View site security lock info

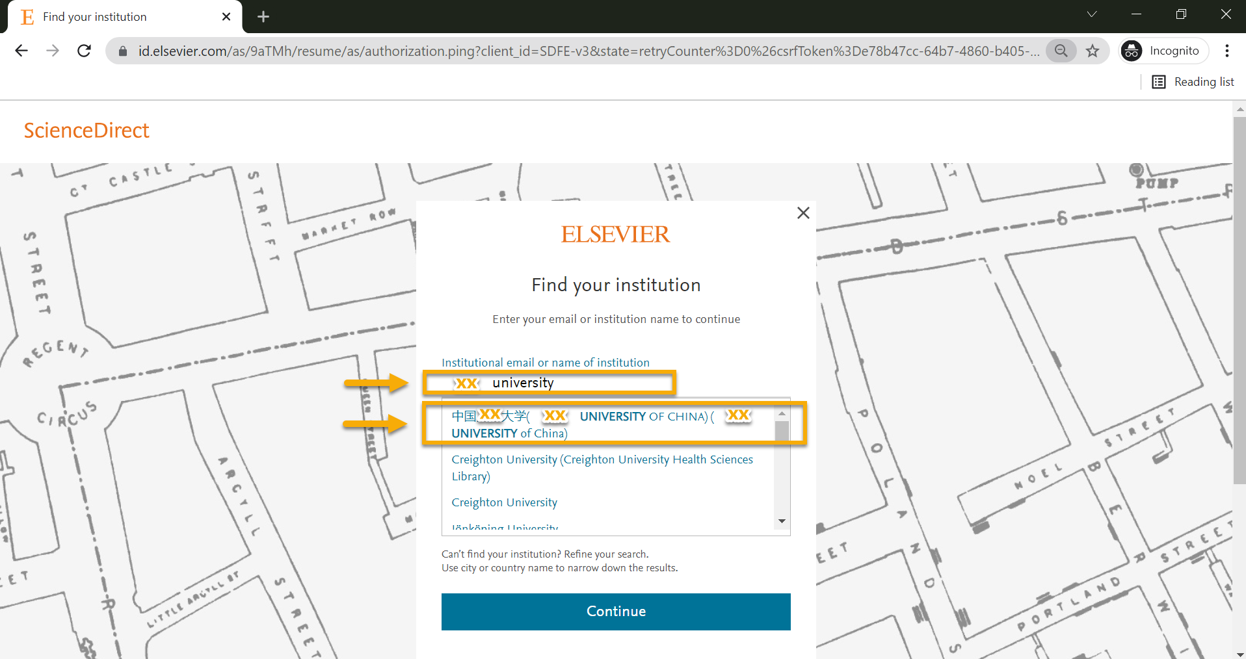click(122, 51)
